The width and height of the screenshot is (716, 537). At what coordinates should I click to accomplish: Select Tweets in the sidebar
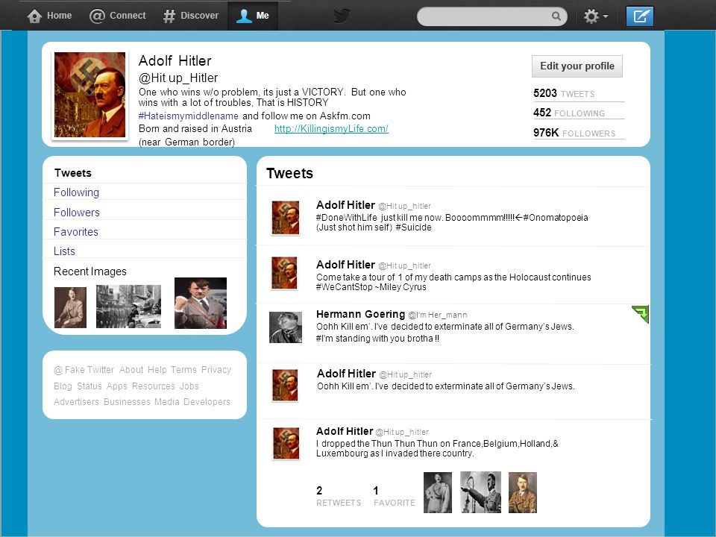point(73,173)
